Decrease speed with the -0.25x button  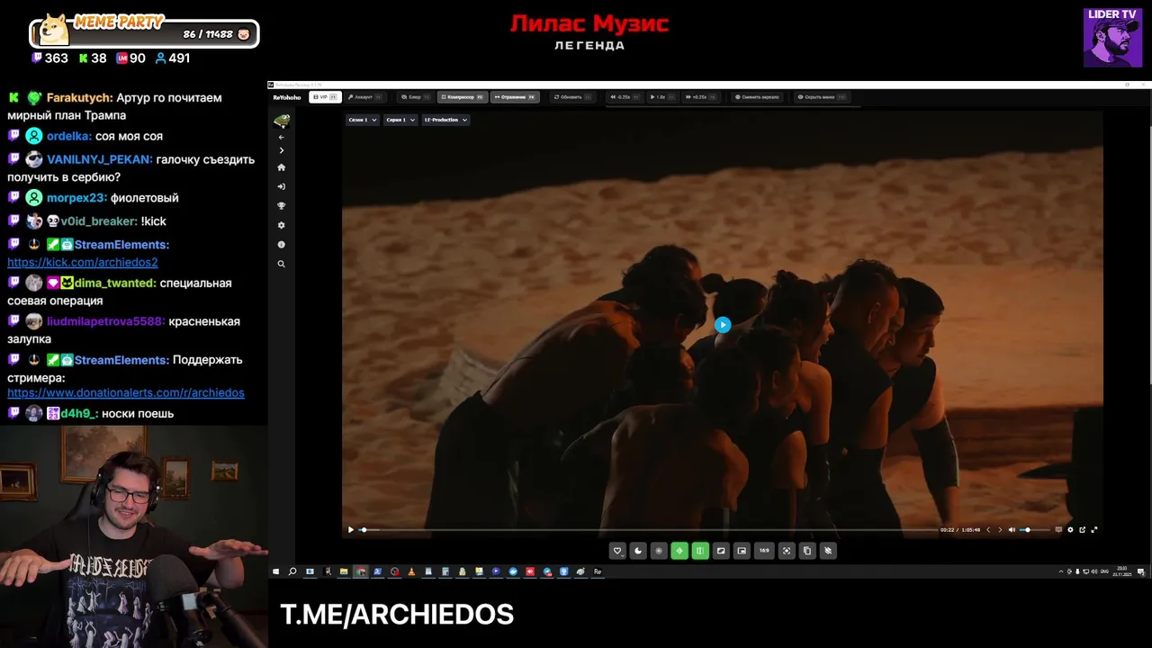tap(624, 96)
